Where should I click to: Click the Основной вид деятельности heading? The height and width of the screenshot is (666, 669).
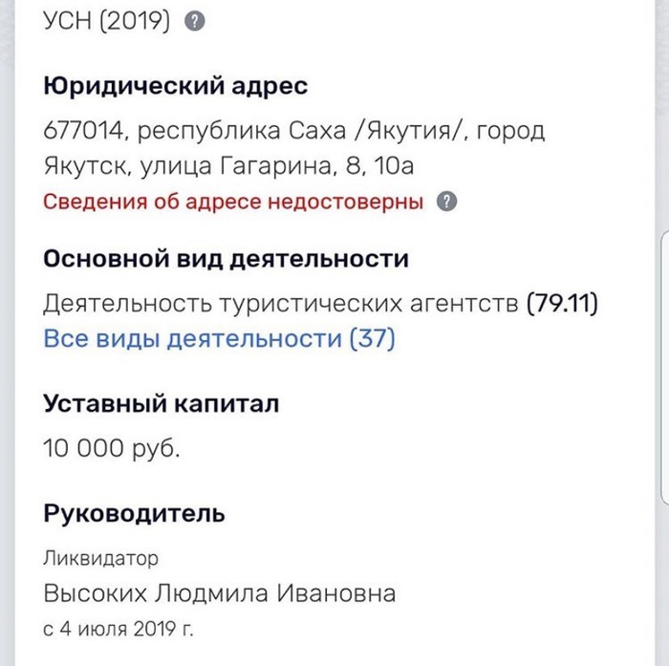227,259
